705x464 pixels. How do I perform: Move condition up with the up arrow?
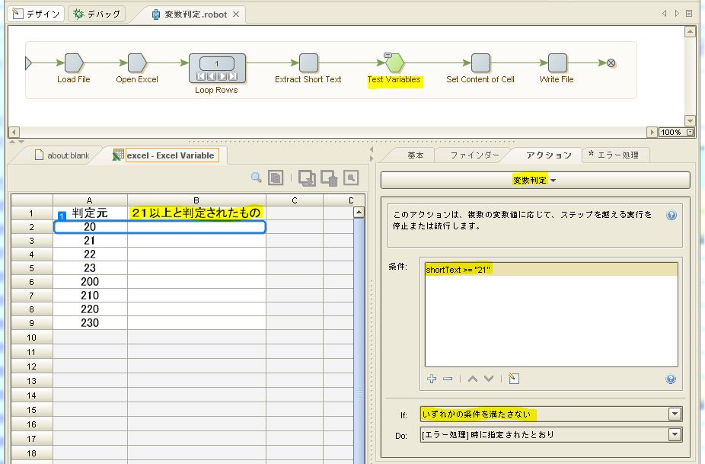tap(473, 379)
